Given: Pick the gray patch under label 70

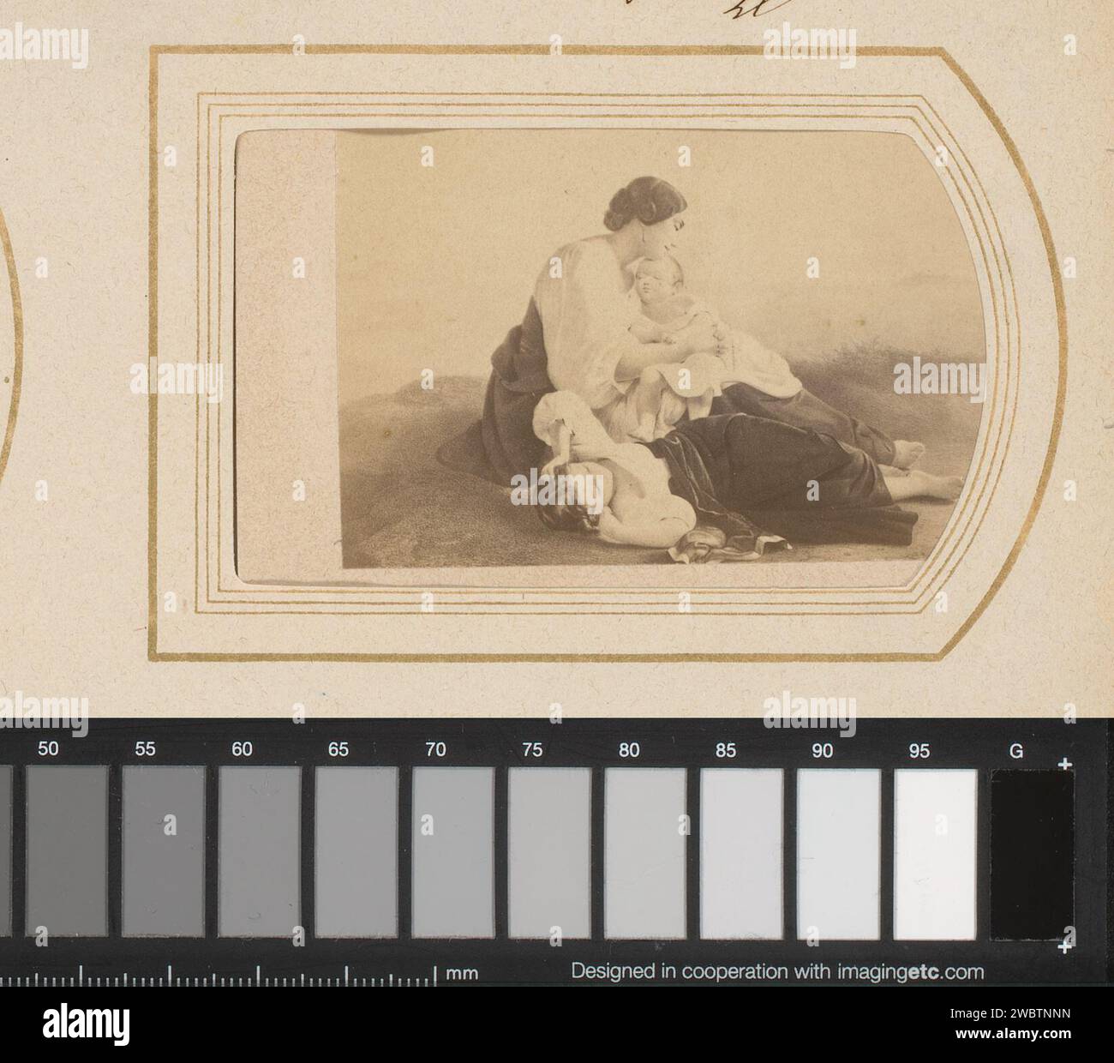Looking at the screenshot, I should click(x=453, y=851).
